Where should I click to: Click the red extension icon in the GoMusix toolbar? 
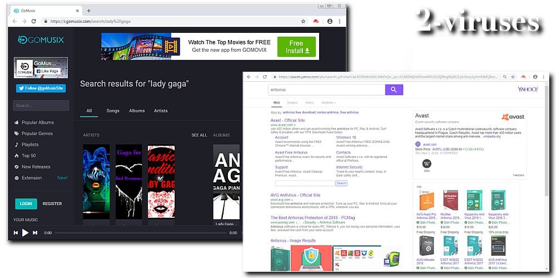pyautogui.click(x=316, y=21)
